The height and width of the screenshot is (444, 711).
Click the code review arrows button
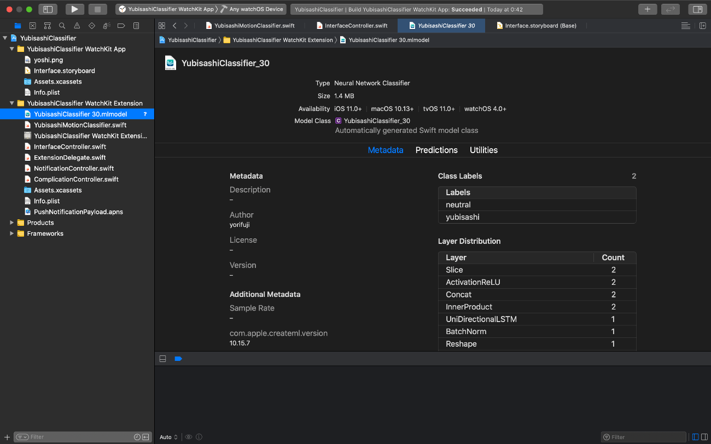pos(671,9)
